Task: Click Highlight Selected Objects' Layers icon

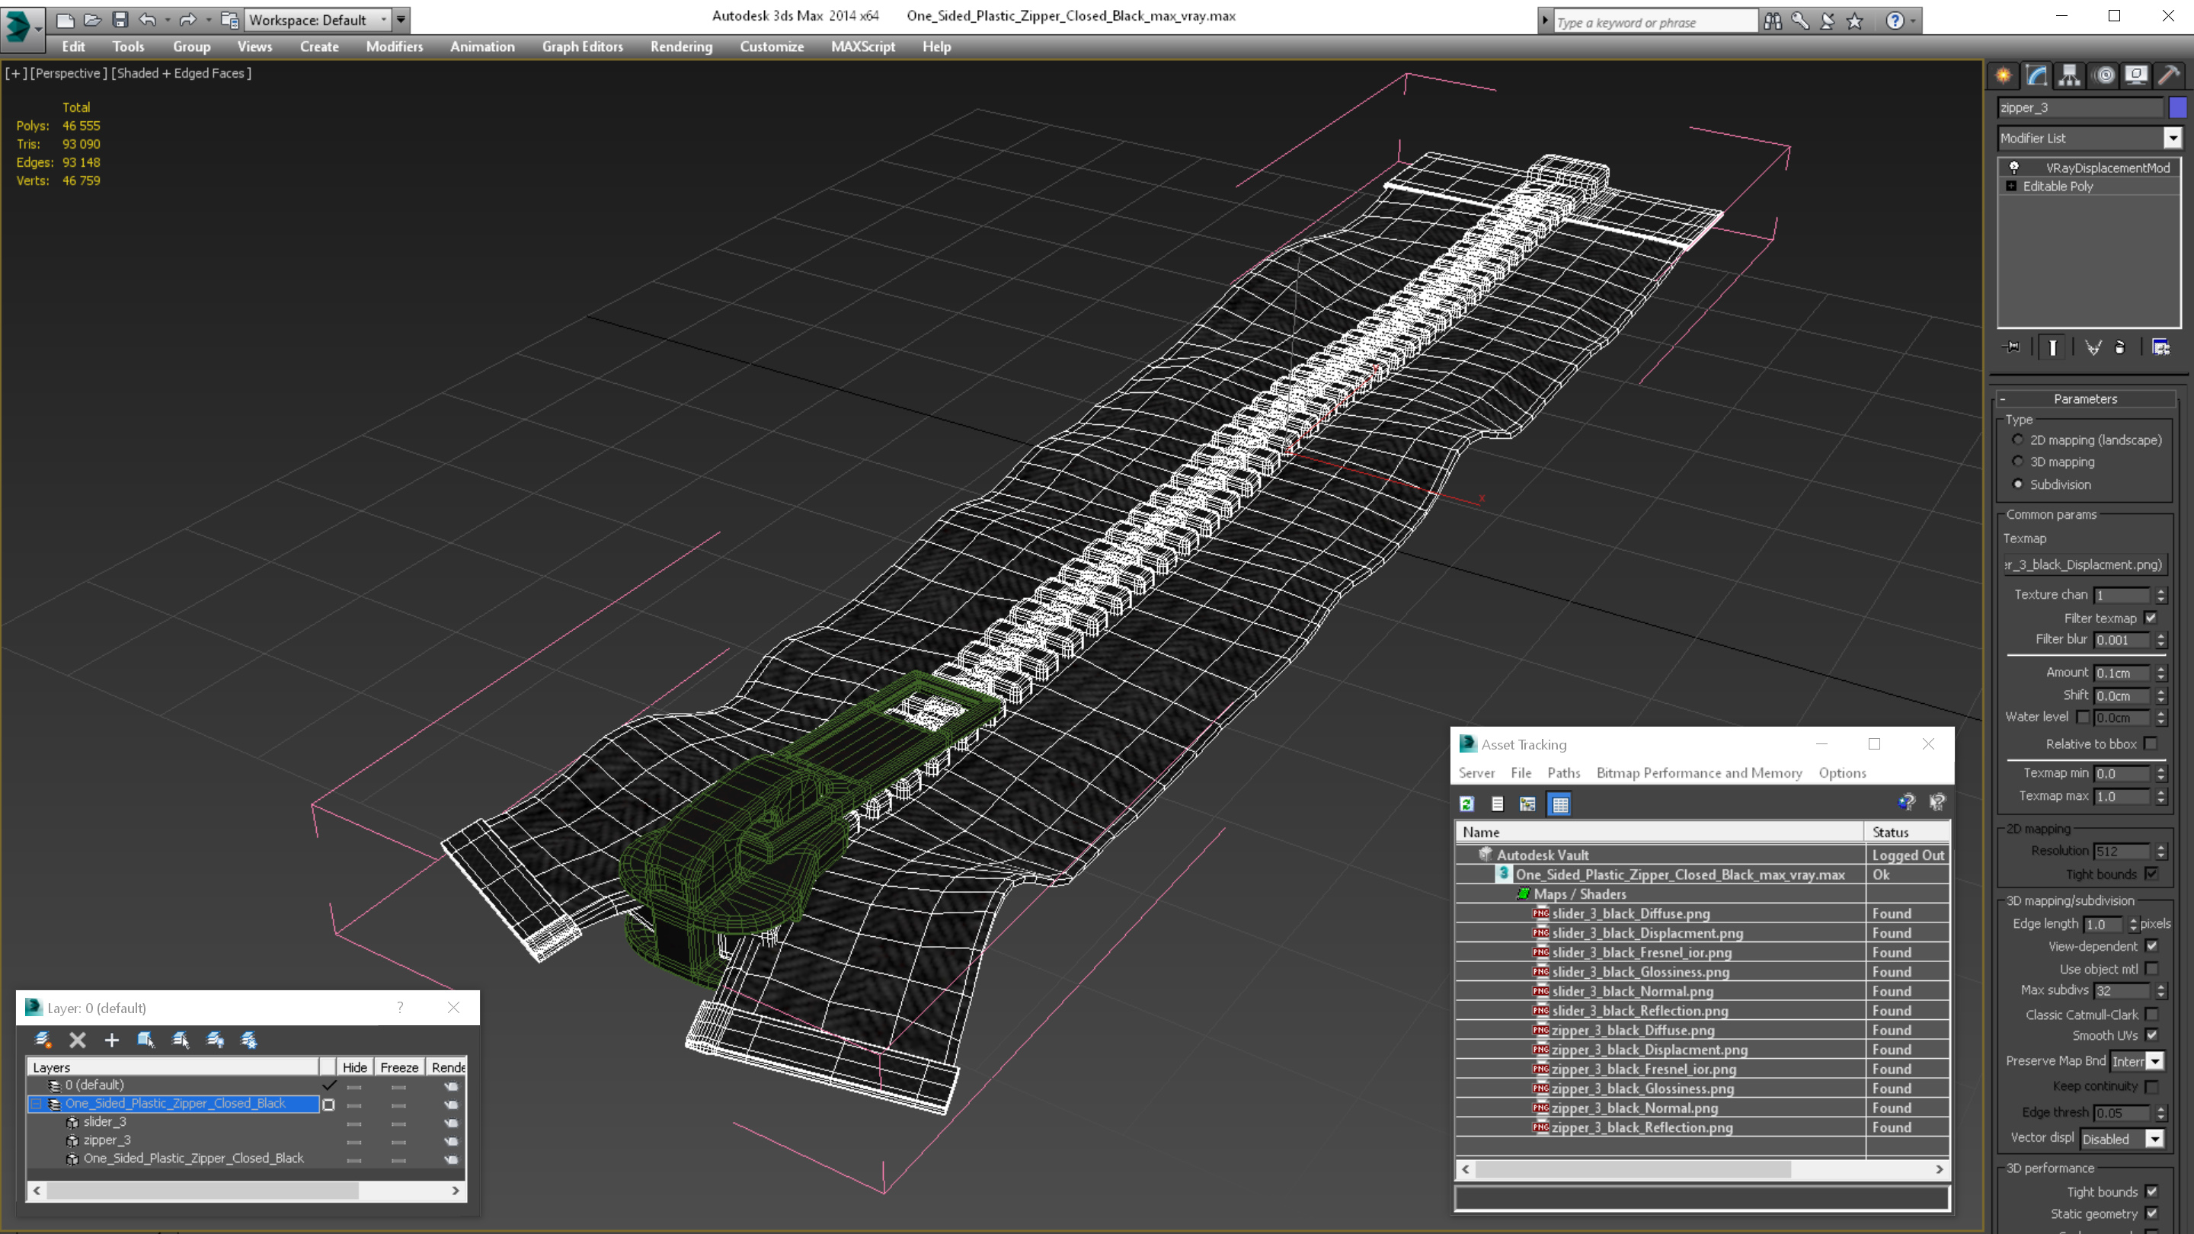Action: pyautogui.click(x=181, y=1040)
